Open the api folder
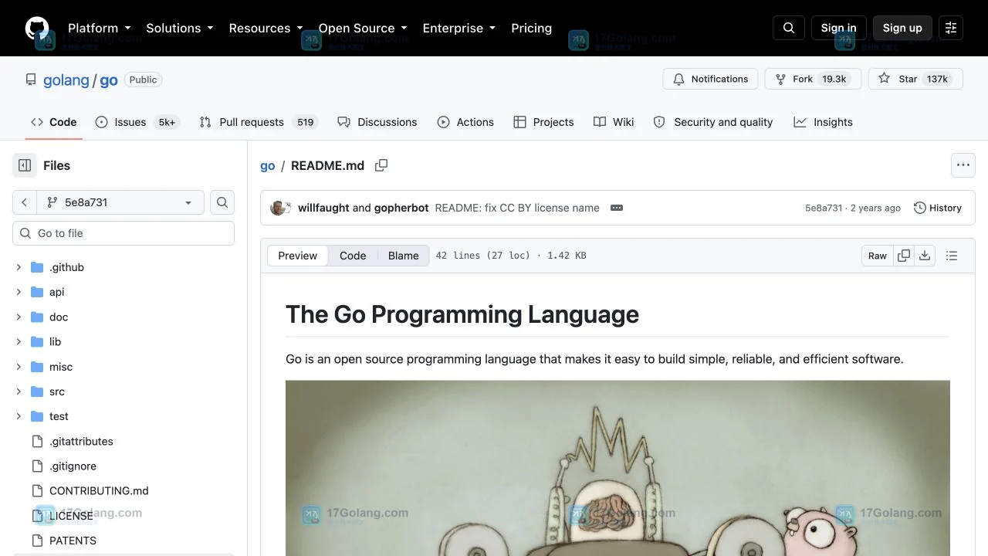Viewport: 988px width, 556px height. [57, 292]
